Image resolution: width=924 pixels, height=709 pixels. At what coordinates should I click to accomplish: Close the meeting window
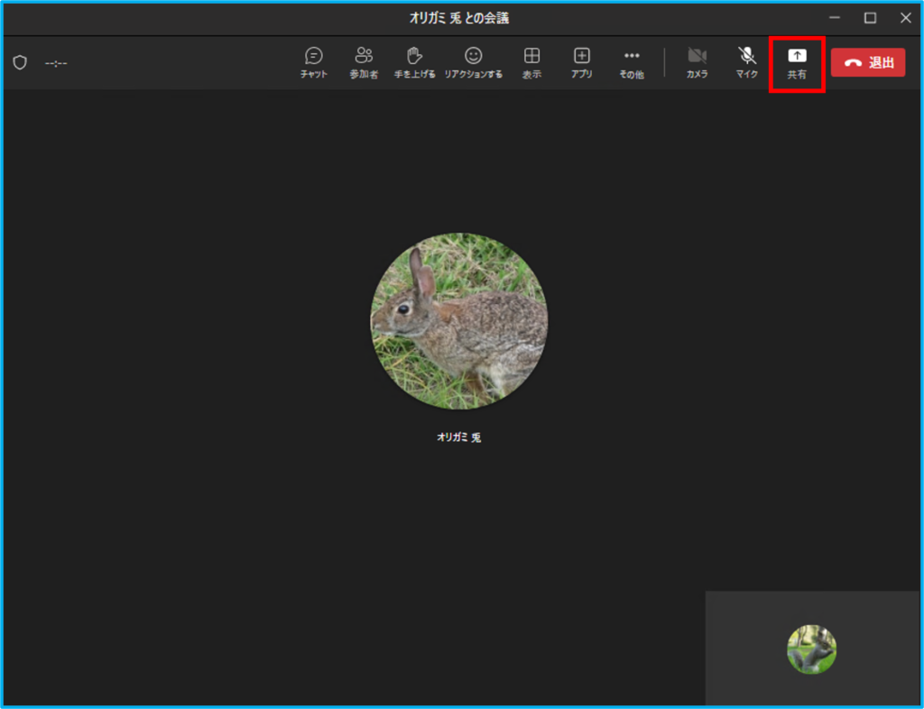click(905, 18)
